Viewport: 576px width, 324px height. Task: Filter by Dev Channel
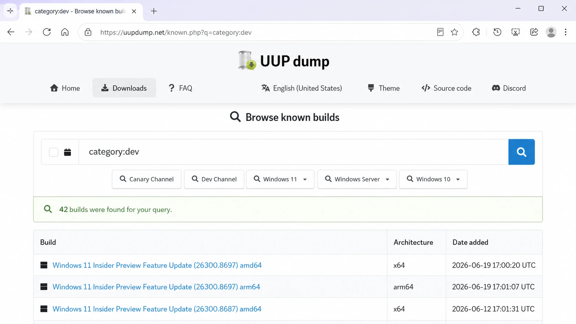pyautogui.click(x=214, y=179)
